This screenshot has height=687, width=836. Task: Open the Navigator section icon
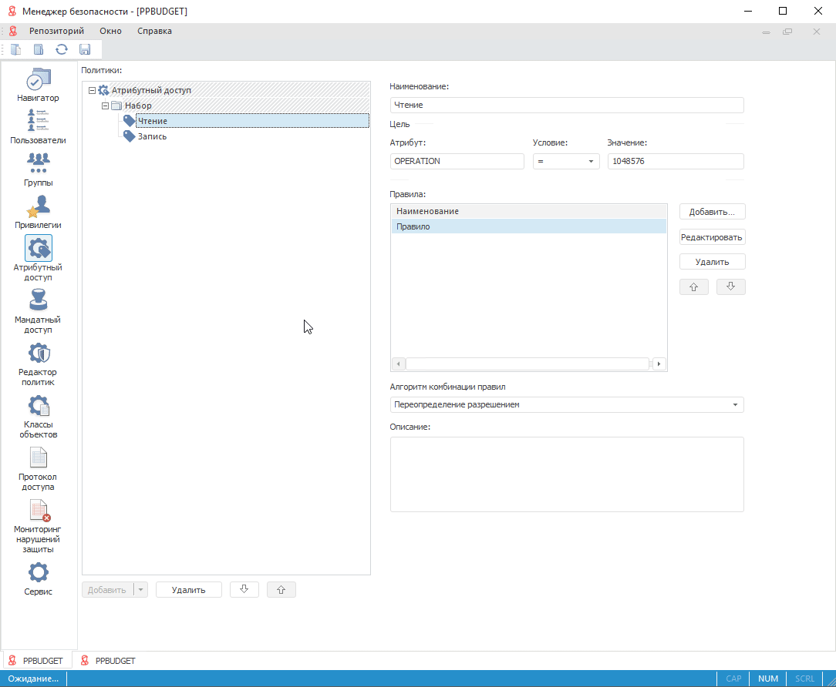pos(39,79)
